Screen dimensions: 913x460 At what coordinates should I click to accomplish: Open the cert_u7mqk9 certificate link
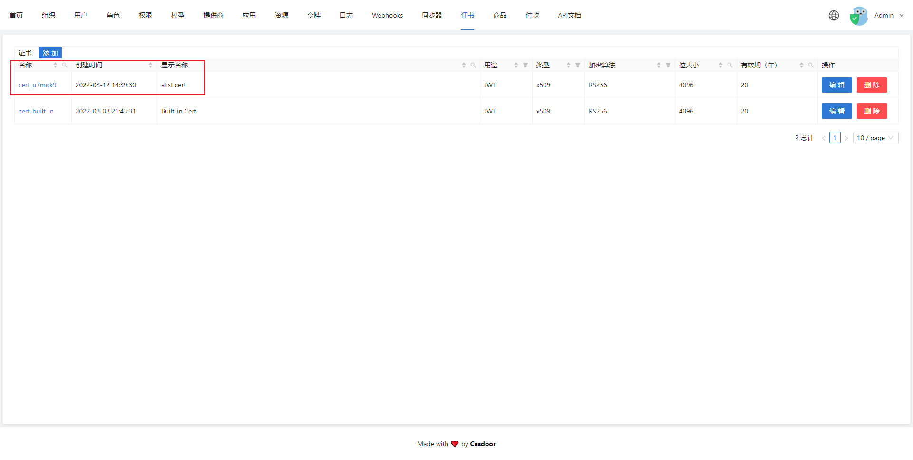[x=38, y=85]
